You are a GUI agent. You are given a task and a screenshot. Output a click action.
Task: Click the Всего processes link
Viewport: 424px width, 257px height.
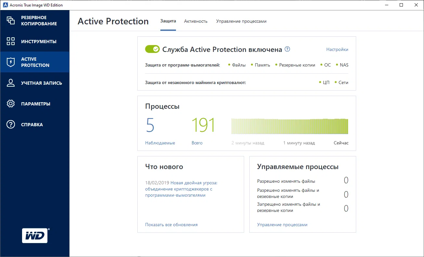(x=197, y=143)
